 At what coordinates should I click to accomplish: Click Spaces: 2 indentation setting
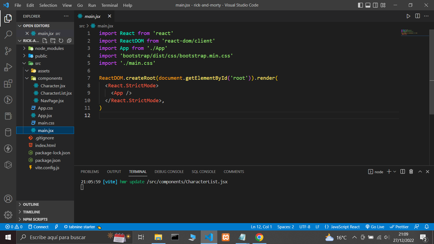pyautogui.click(x=286, y=227)
